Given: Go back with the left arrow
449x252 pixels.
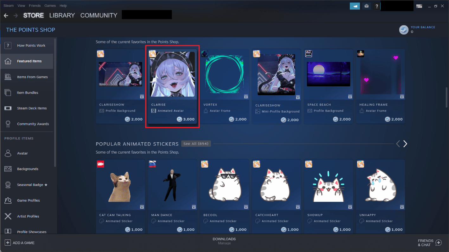Looking at the screenshot, I should [x=6, y=15].
